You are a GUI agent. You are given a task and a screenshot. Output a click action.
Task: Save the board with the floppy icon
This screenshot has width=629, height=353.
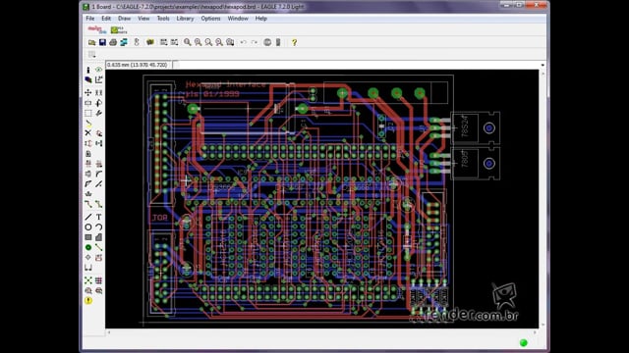tap(102, 42)
